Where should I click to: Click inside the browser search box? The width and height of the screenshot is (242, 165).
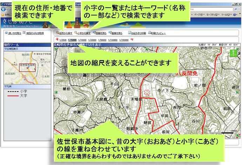point(211,9)
